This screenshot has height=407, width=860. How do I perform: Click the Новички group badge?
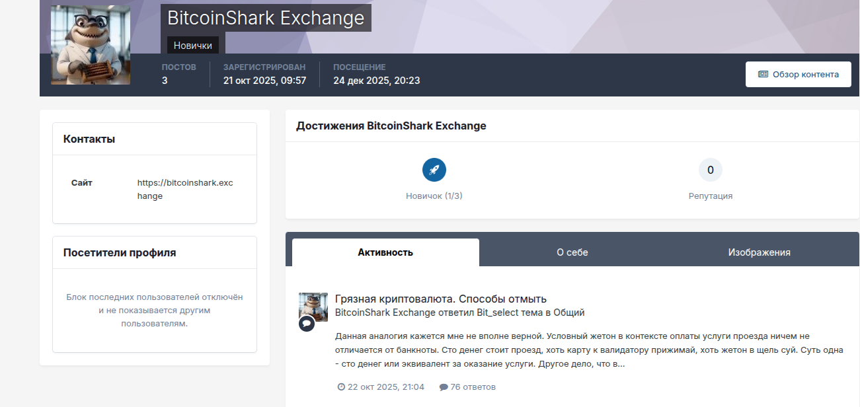pyautogui.click(x=193, y=46)
